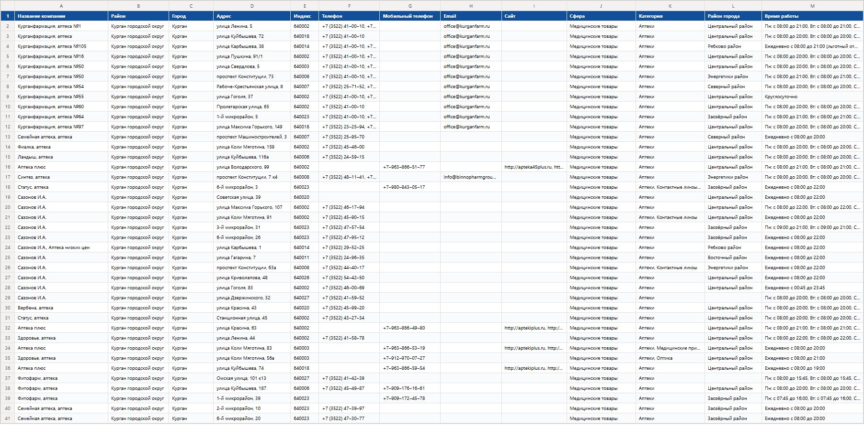864x432 pixels.
Task: Select column A header
Action: [61, 6]
